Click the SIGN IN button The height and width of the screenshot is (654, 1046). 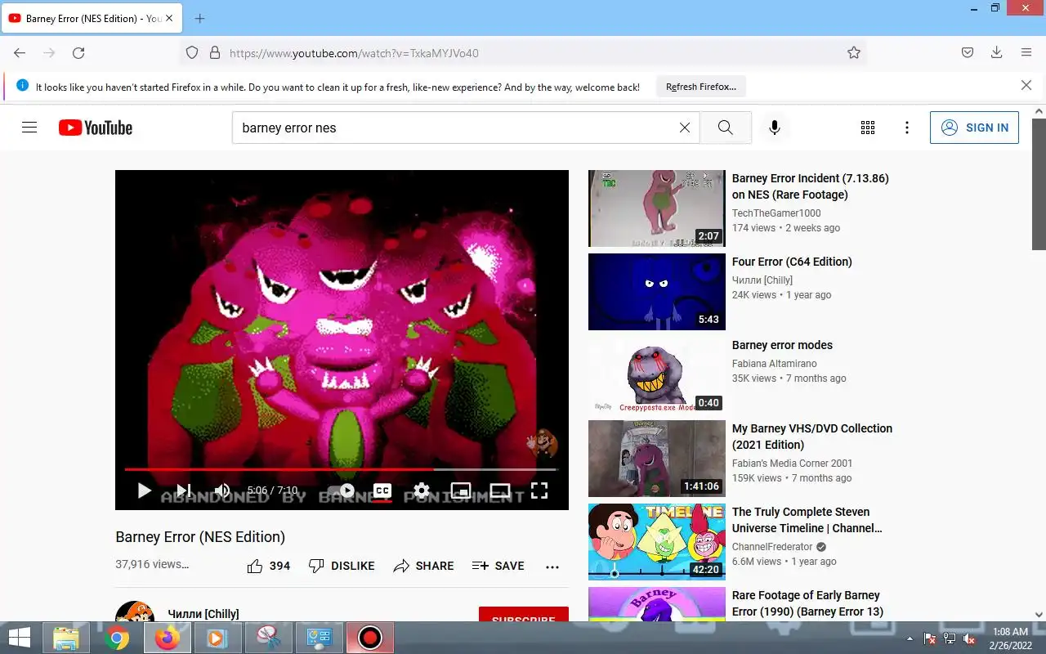coord(974,128)
